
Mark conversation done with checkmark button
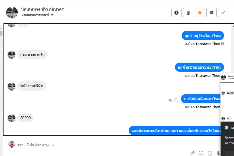click(223, 12)
